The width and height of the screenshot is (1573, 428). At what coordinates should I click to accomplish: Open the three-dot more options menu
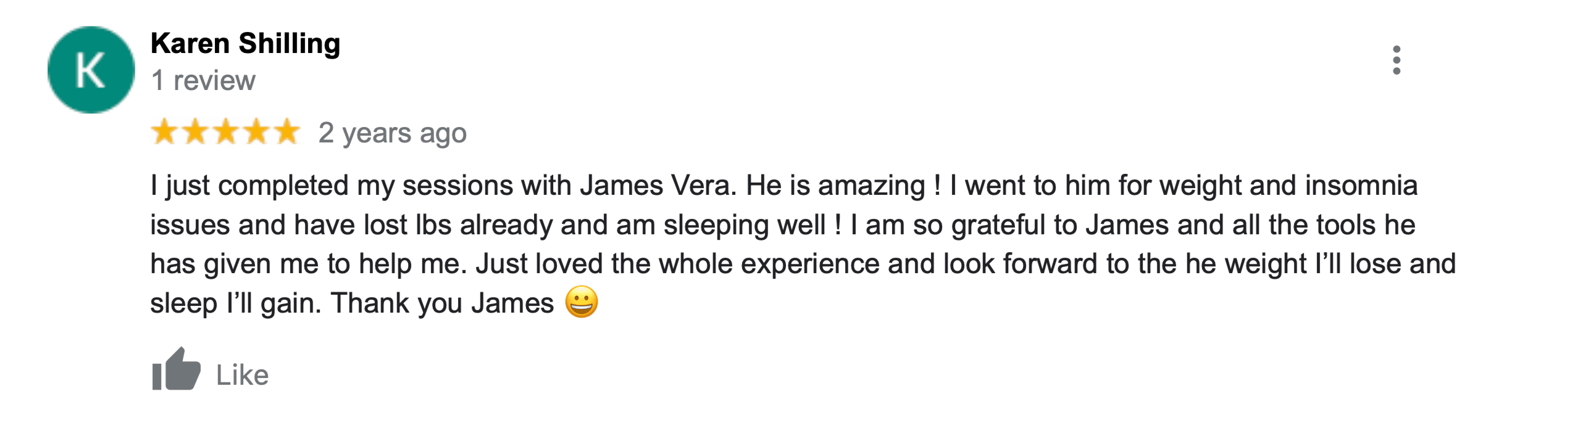pos(1396,60)
